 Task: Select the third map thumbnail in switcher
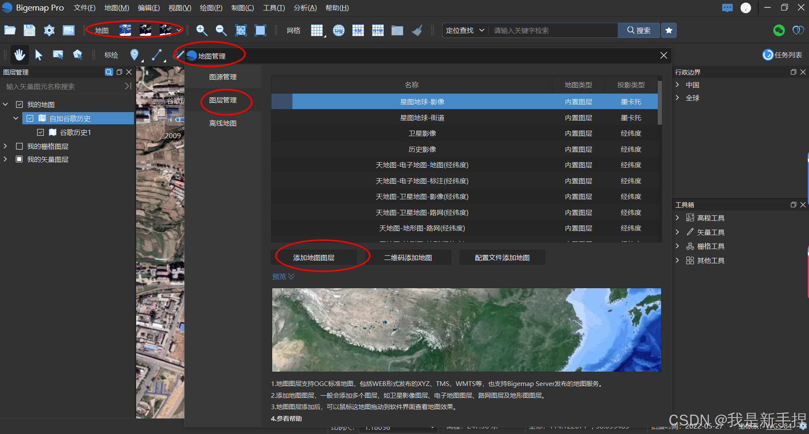click(x=165, y=30)
